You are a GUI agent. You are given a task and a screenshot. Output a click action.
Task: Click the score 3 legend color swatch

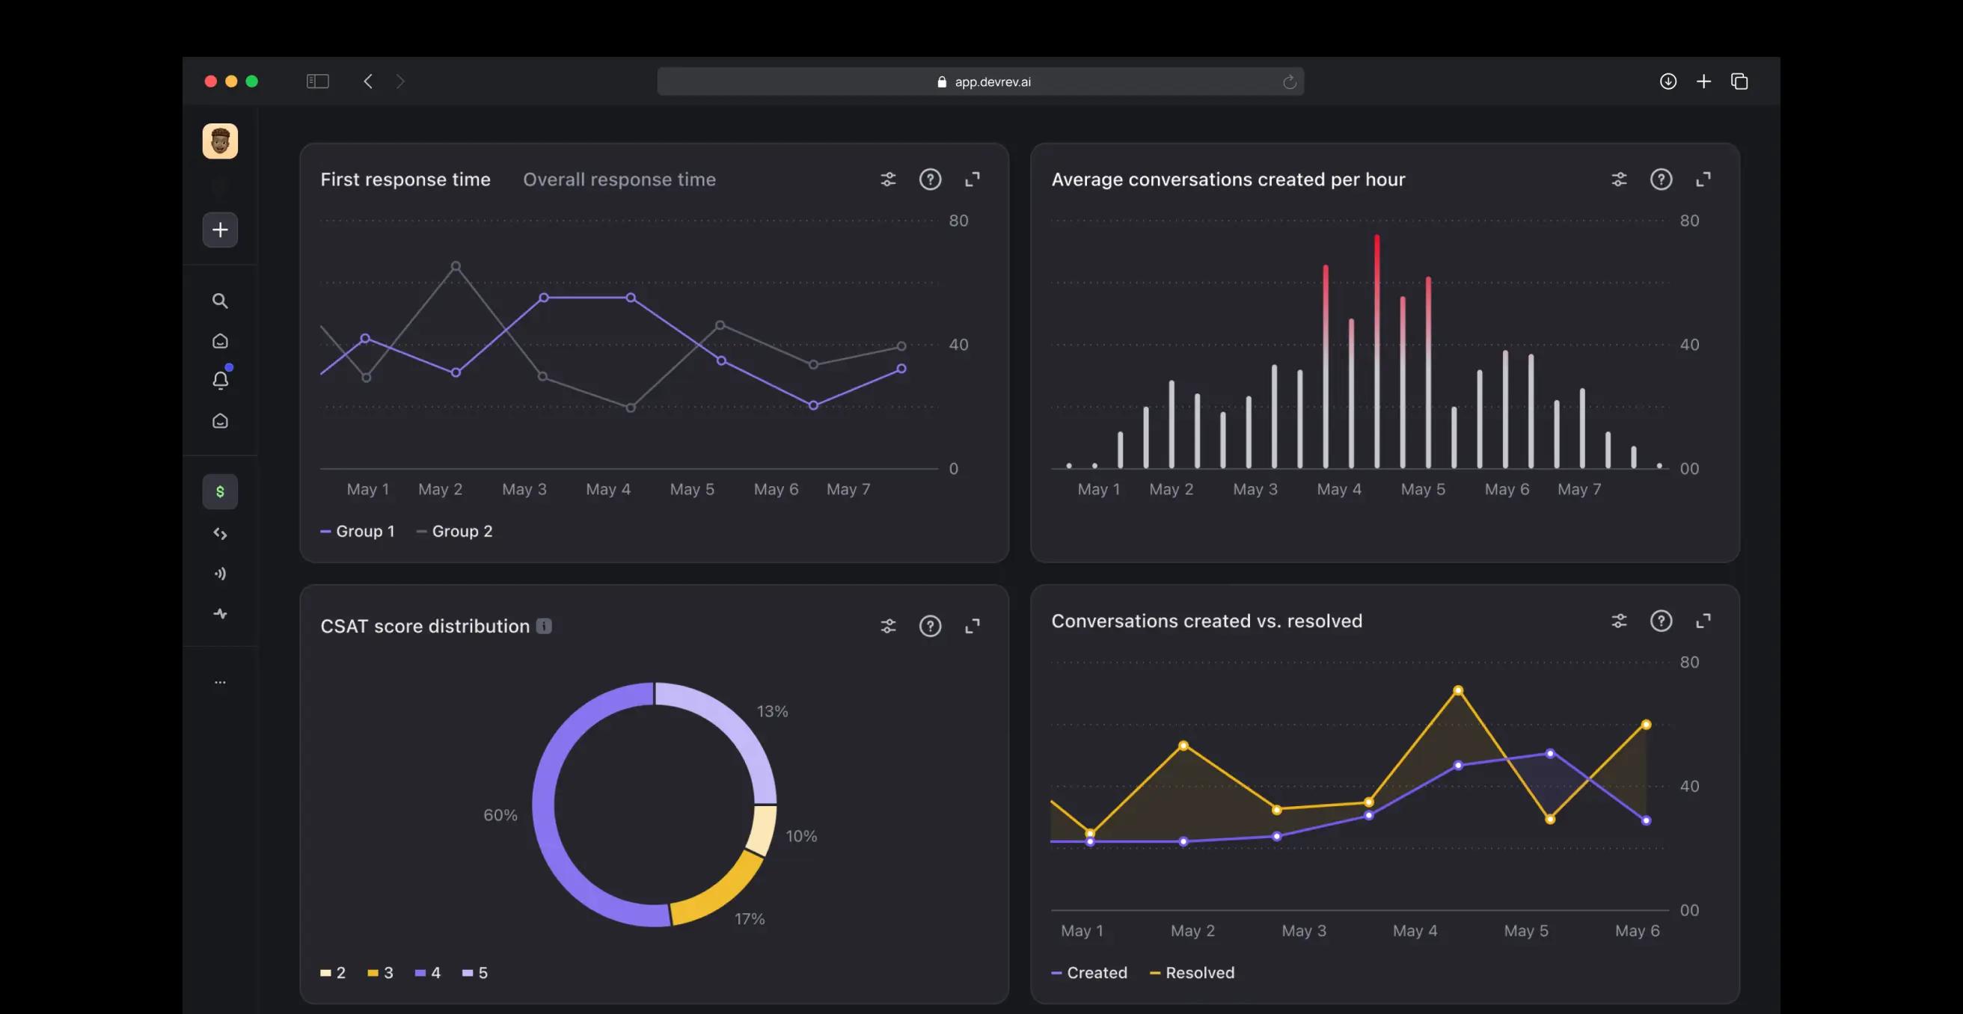click(x=373, y=973)
